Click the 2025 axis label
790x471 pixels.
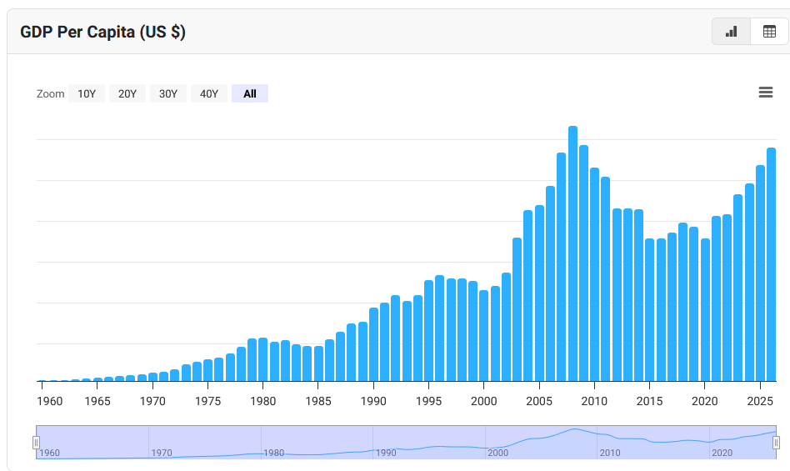(760, 401)
